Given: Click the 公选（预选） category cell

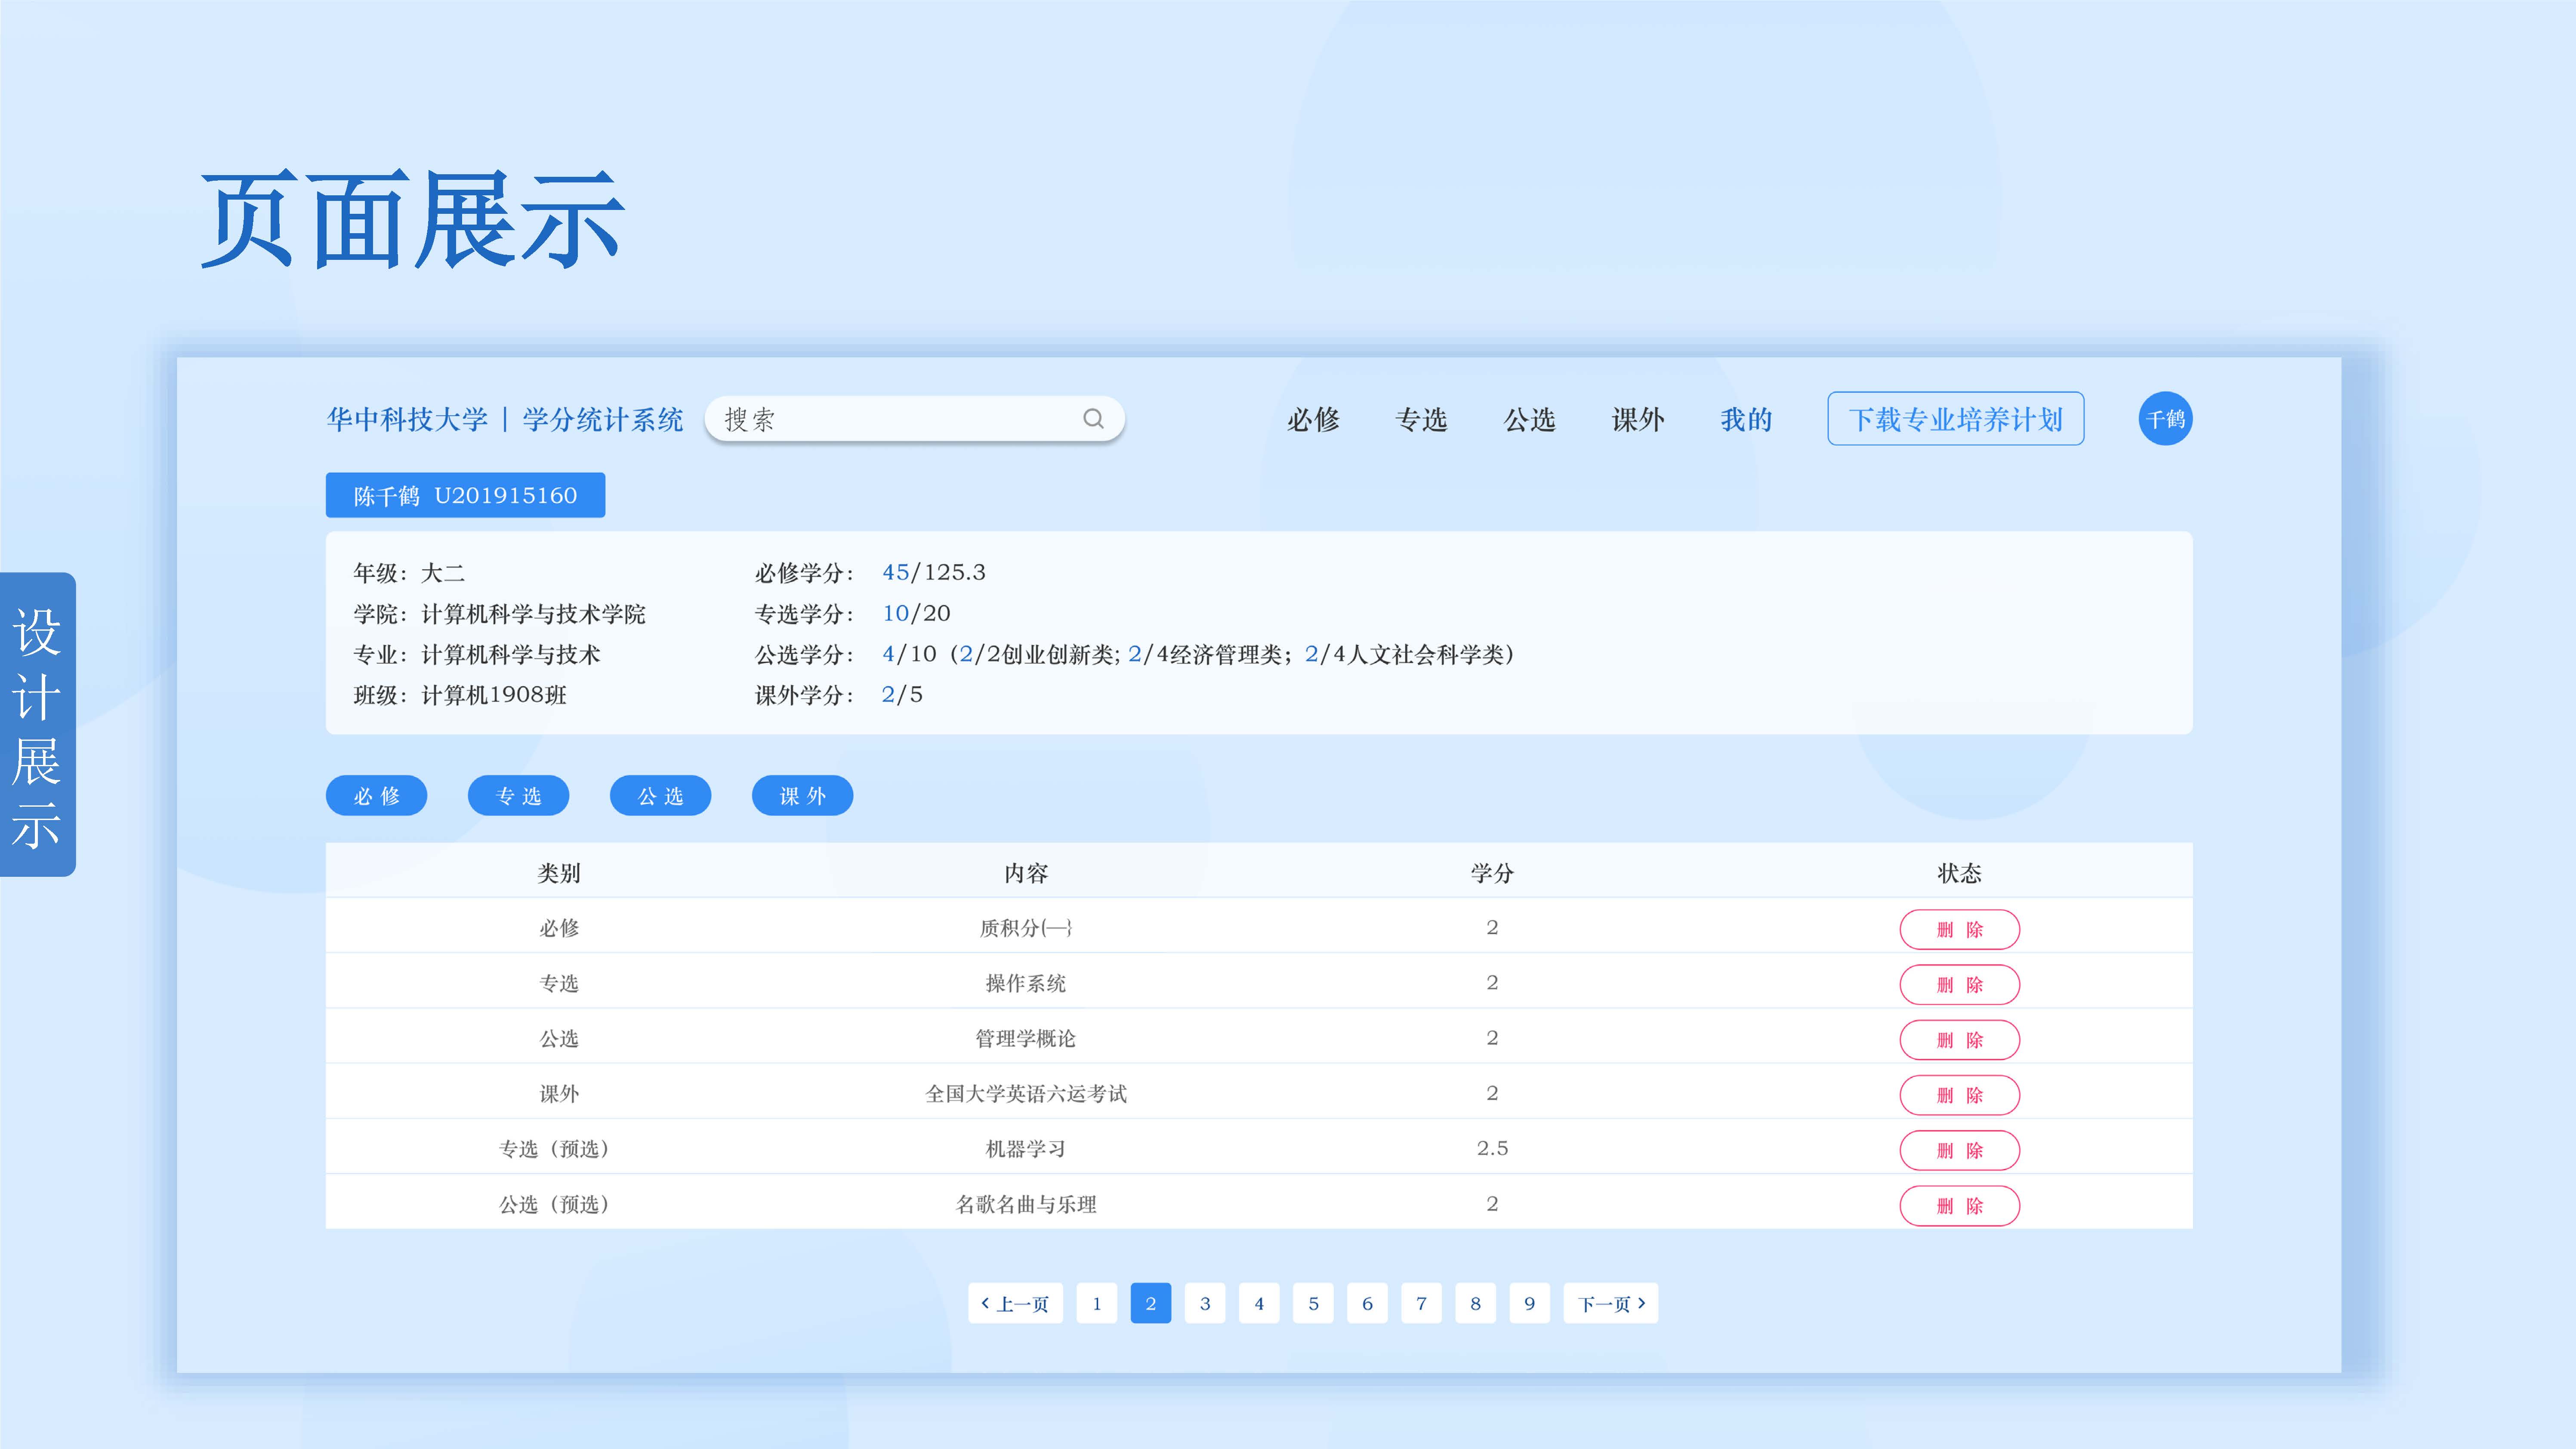Looking at the screenshot, I should pos(555,1204).
